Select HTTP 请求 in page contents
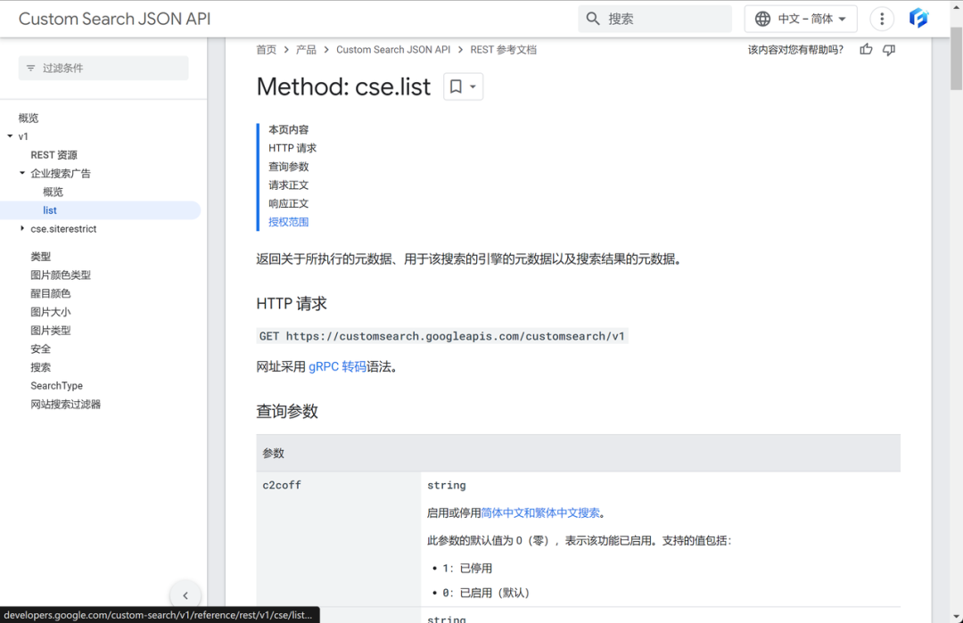 pos(292,148)
